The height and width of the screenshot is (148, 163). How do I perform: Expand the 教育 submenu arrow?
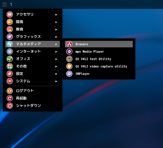pos(56,30)
